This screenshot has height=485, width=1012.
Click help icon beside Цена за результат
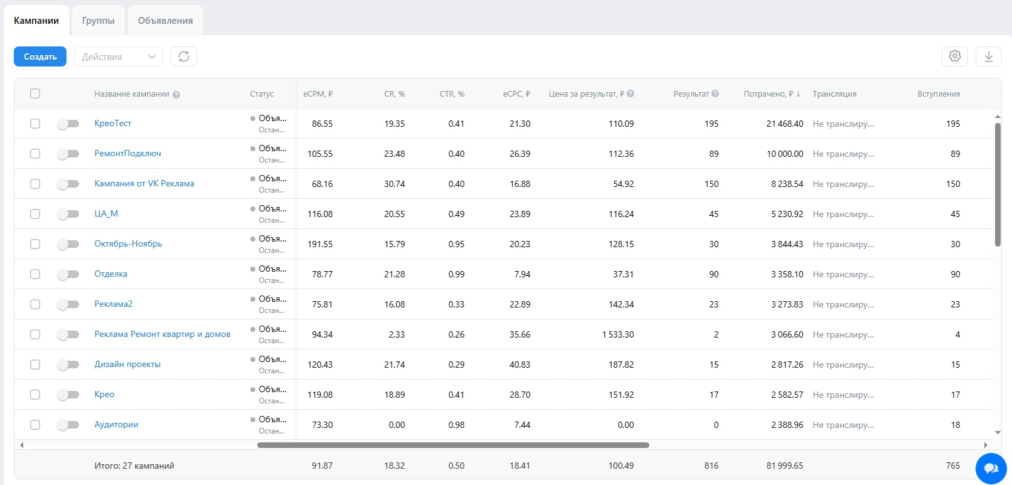631,93
